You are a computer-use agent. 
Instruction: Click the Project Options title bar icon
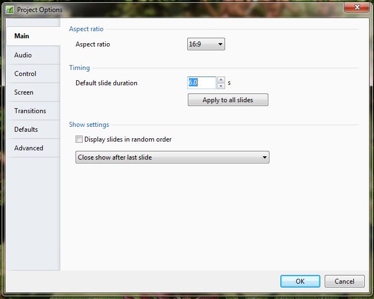point(9,10)
